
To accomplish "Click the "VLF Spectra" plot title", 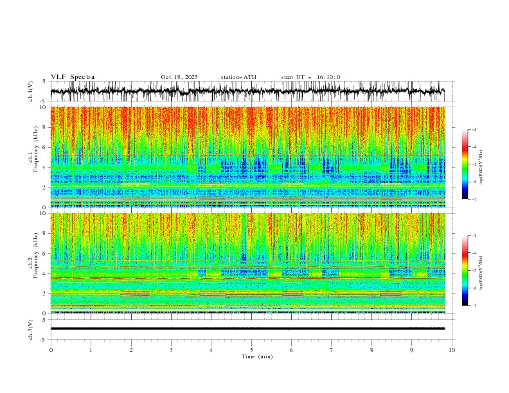I will coord(73,77).
